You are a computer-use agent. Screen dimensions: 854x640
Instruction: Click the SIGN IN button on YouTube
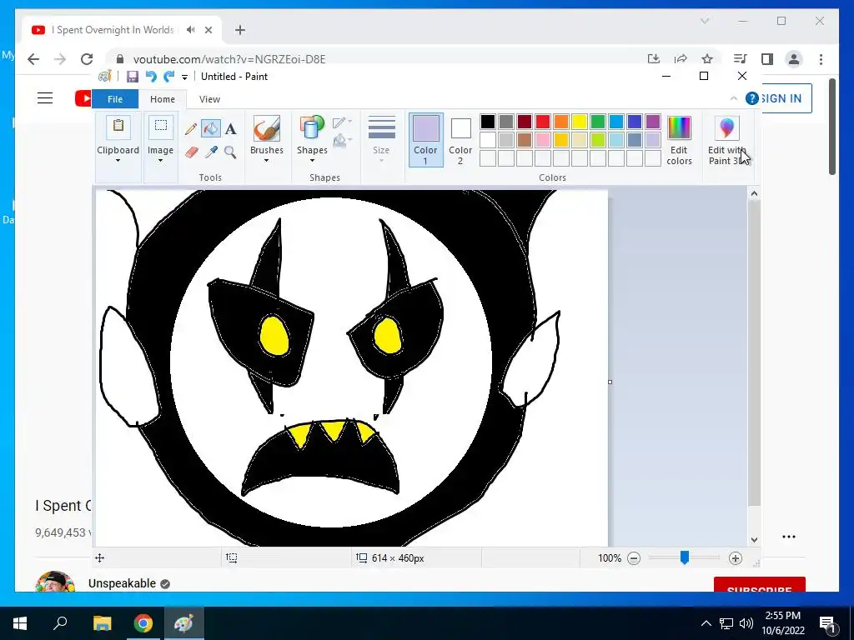[x=781, y=98]
